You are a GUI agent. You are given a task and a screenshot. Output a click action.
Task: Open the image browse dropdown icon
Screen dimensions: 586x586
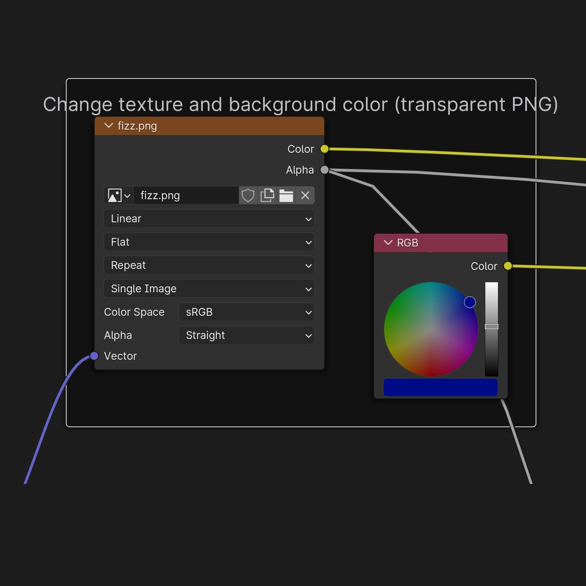tap(118, 195)
